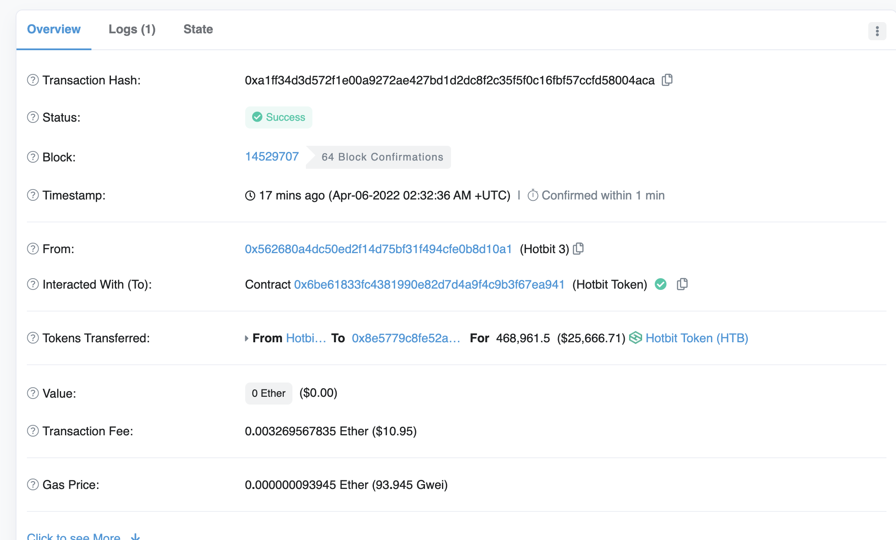
Task: Copy the transaction hash
Action: [667, 80]
